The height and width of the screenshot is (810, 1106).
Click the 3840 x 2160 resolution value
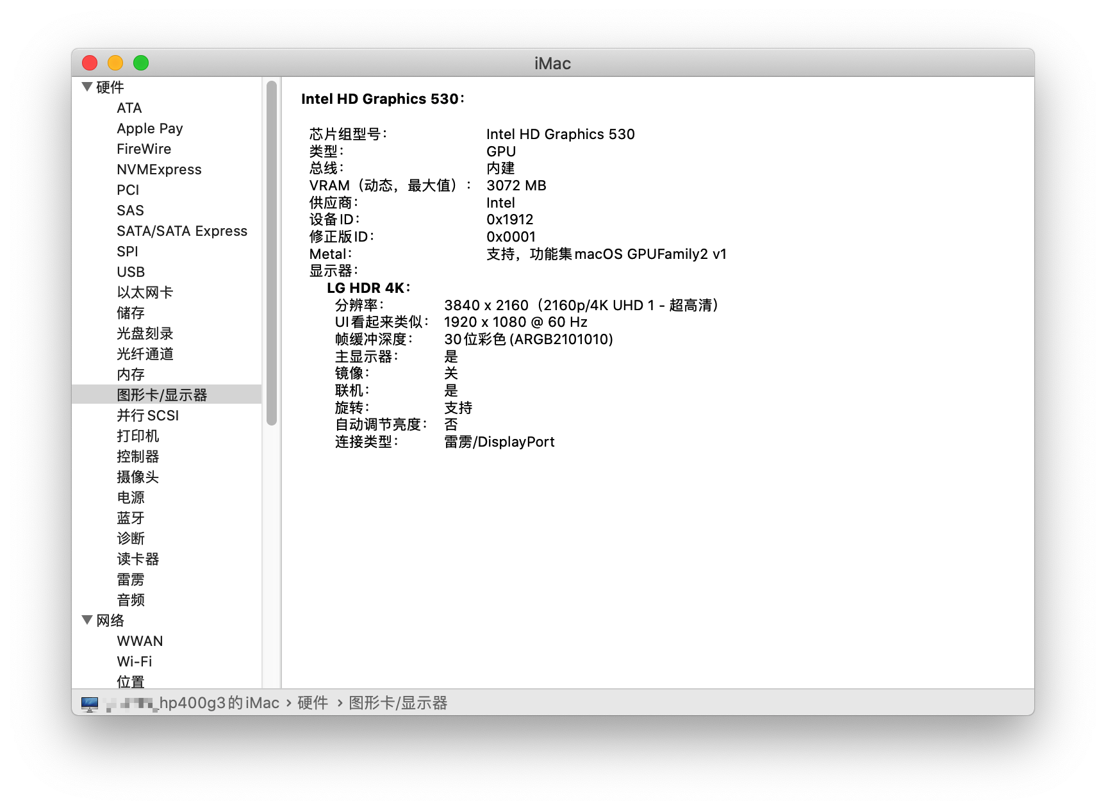(x=486, y=305)
